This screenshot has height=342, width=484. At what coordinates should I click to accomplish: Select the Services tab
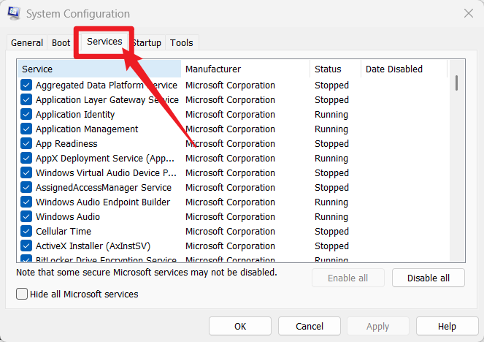coord(104,42)
